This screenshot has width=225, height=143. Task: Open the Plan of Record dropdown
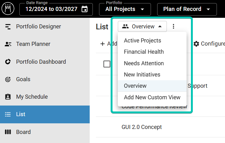(x=187, y=9)
